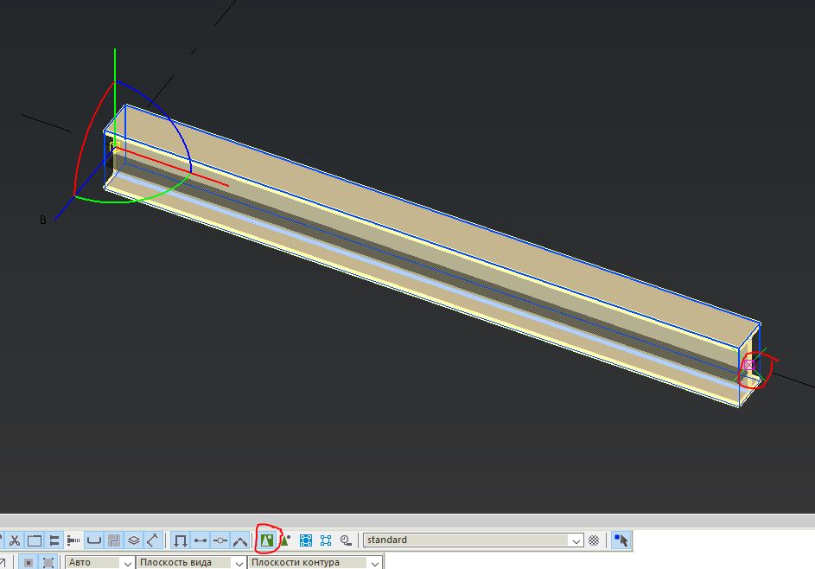
Task: Click the green icon circled in red
Action: click(x=267, y=540)
